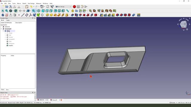This screenshot has height=107, width=191.
Task: Click the Hole tool icon
Action: [x=76, y=15]
